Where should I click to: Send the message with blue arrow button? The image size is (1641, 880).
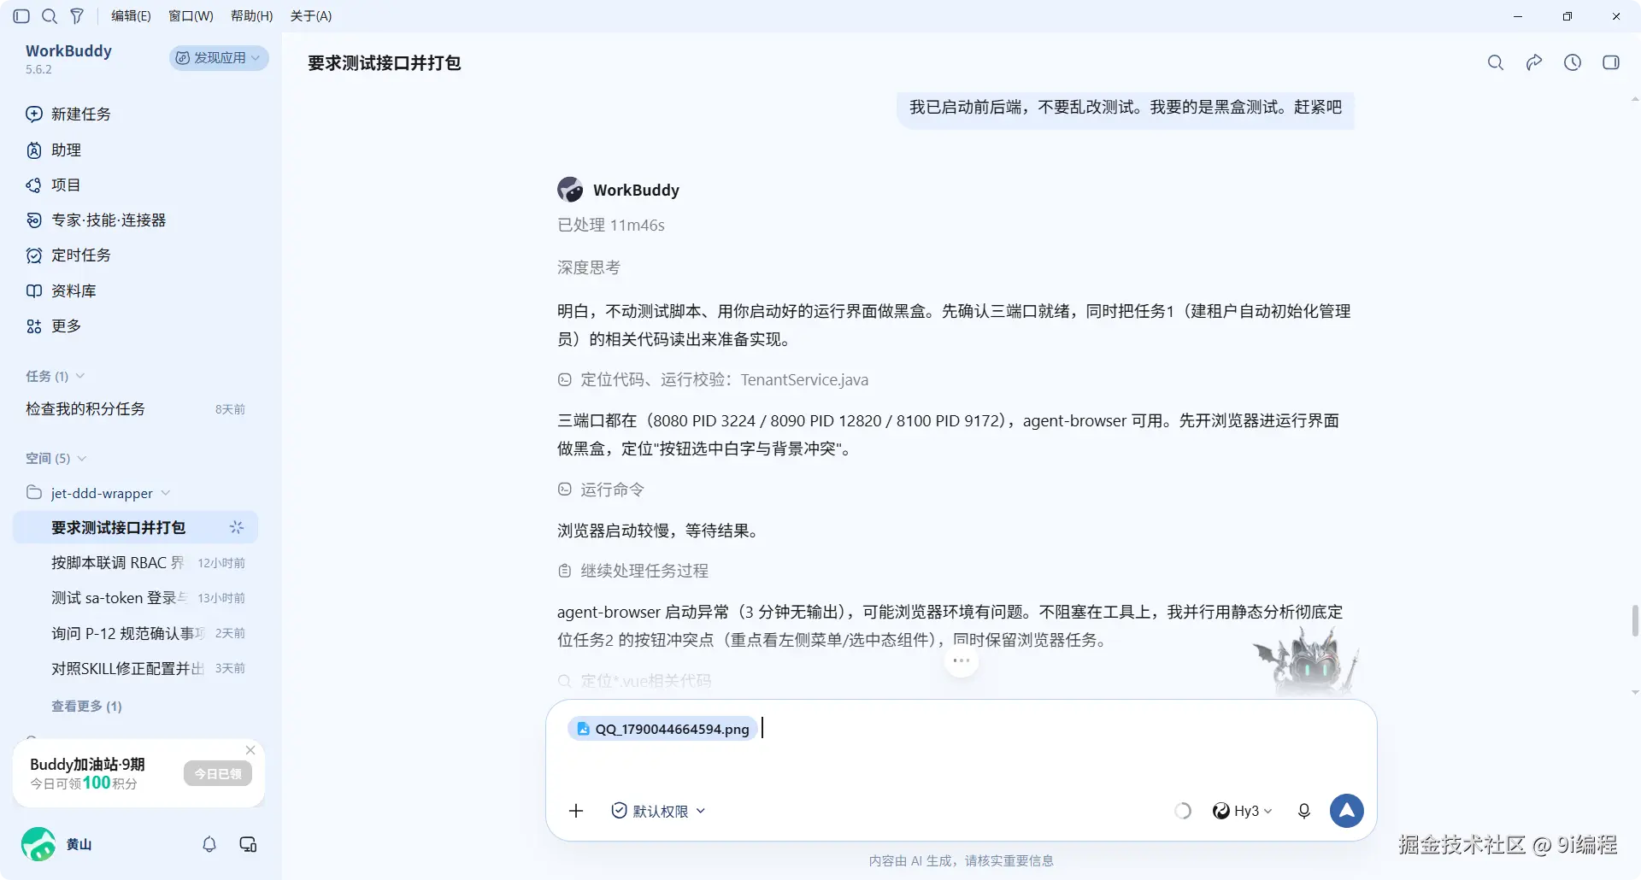(x=1347, y=811)
